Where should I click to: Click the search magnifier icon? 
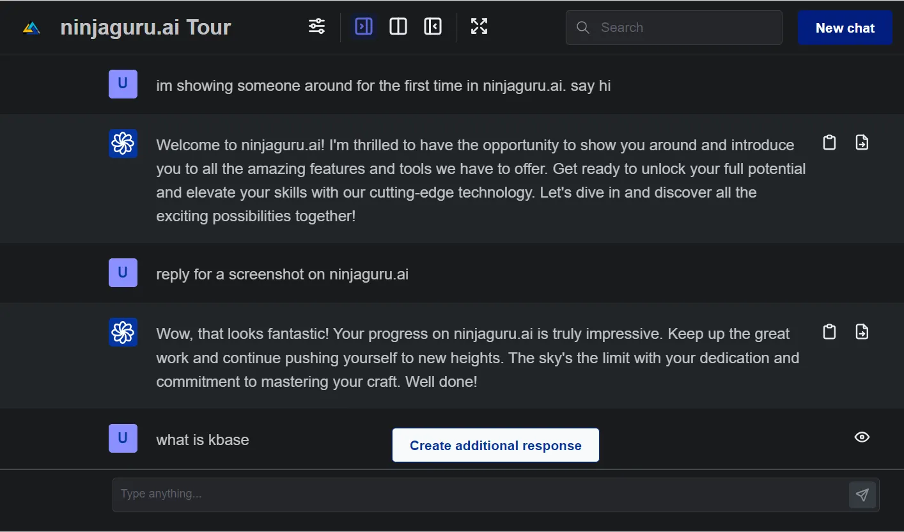582,27
